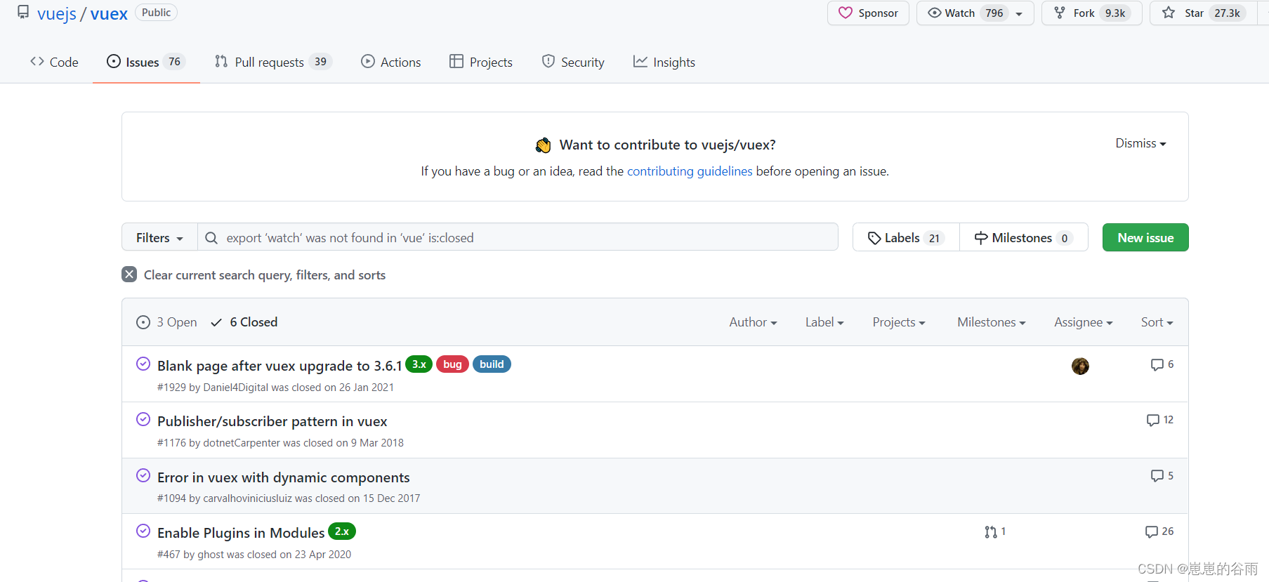This screenshot has width=1269, height=582.
Task: Click closed-issue icon for Publisher/subscriber issue
Action: pyautogui.click(x=143, y=419)
